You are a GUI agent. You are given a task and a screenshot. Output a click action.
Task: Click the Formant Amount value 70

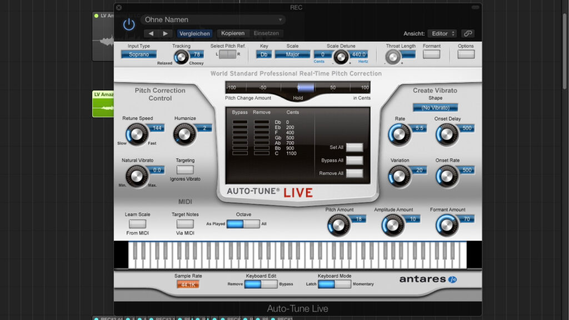(467, 219)
